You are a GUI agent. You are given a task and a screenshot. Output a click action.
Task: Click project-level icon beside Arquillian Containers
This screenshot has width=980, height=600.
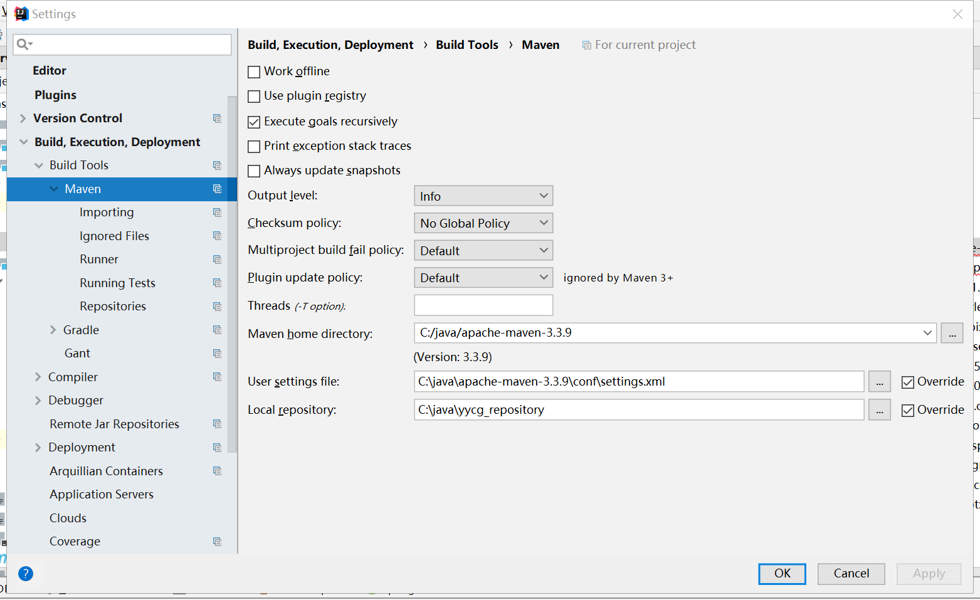(x=217, y=471)
